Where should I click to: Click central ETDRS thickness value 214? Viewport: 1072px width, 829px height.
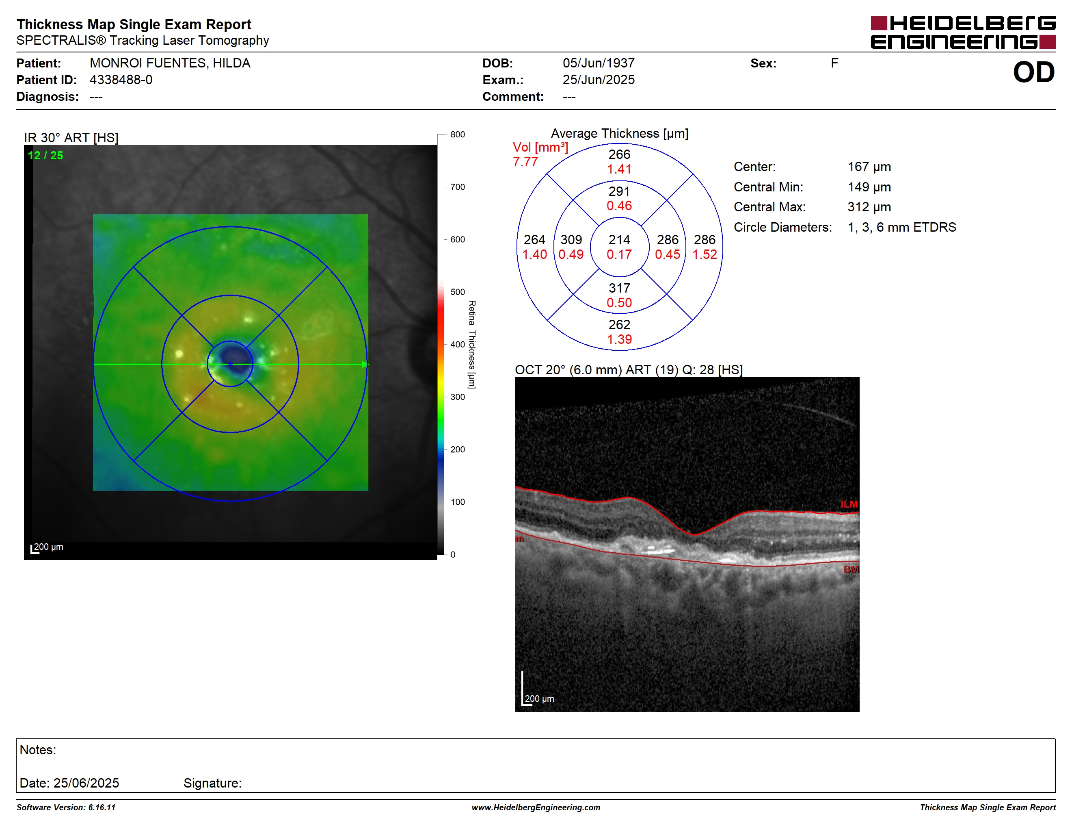point(619,240)
